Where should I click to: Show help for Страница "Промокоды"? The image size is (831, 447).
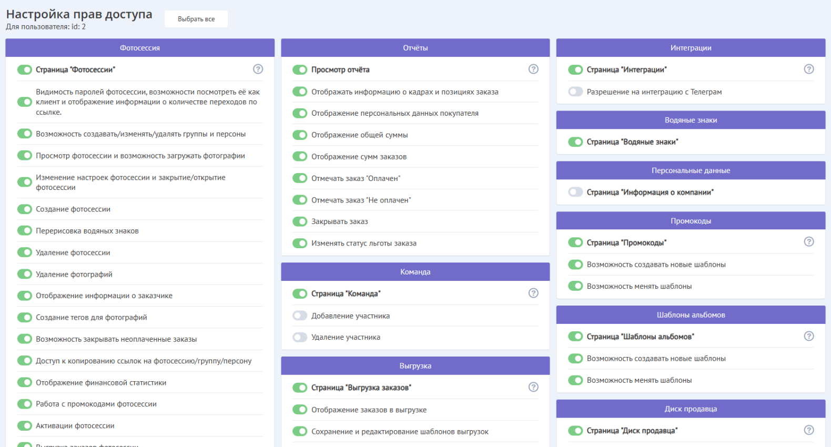coord(809,242)
